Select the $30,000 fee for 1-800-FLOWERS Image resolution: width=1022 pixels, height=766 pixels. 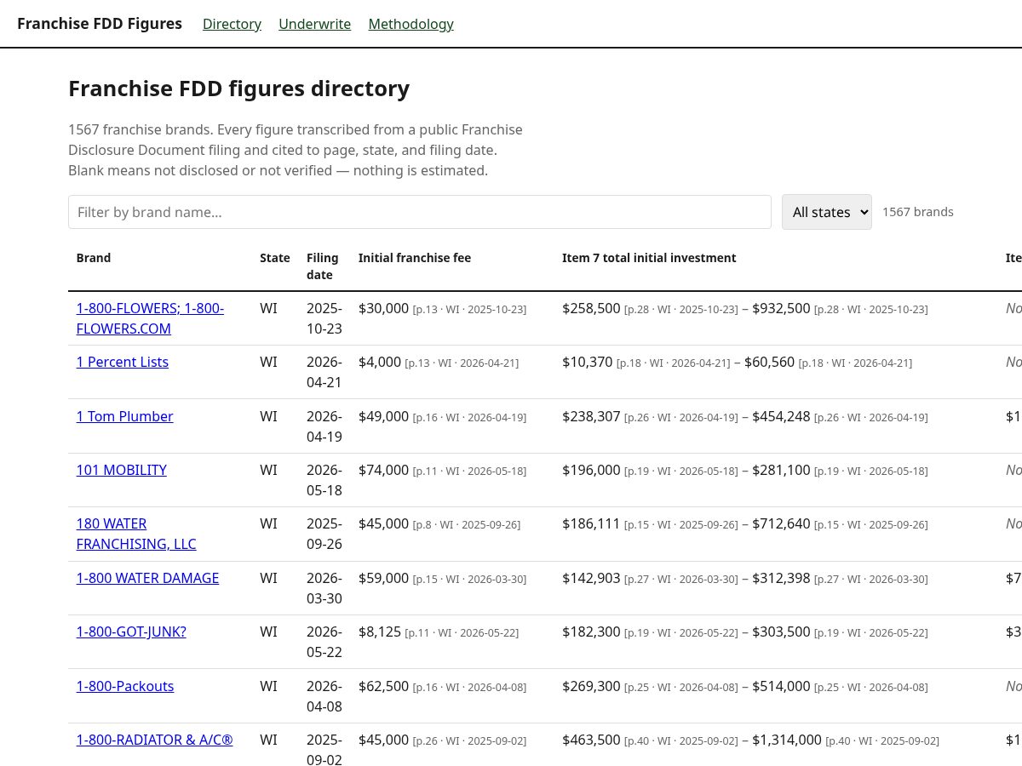384,308
